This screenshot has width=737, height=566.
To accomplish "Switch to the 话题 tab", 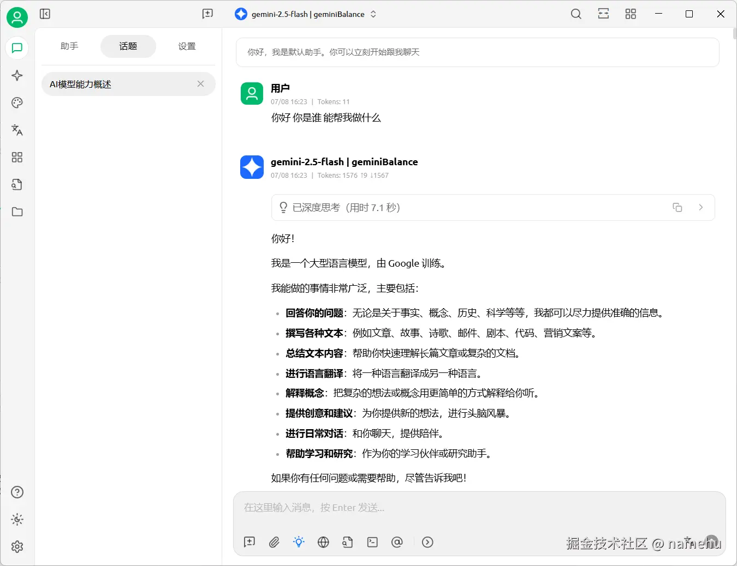I will coord(128,46).
